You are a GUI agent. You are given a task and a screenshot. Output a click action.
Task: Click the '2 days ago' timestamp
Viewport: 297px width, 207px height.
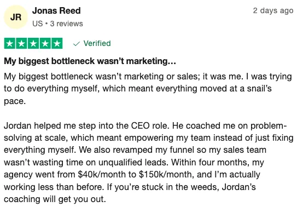(x=273, y=10)
